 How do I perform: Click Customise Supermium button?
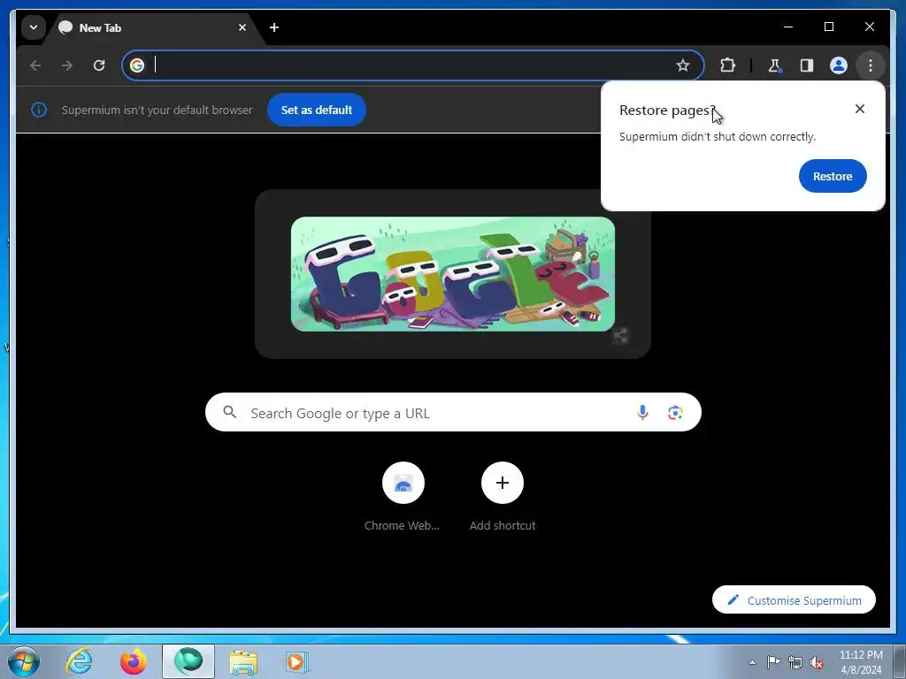point(794,600)
